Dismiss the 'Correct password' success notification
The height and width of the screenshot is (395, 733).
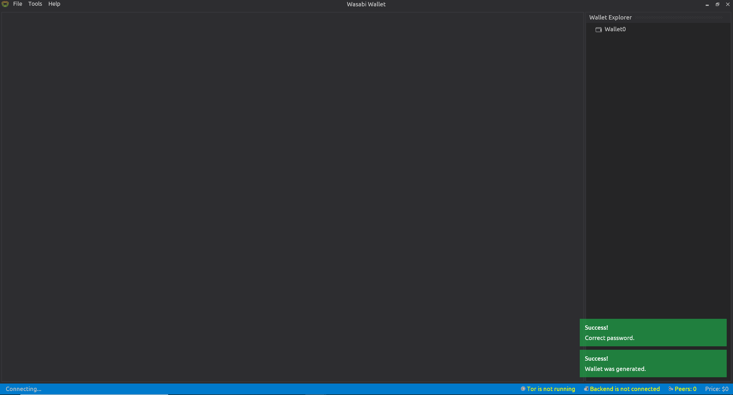(x=653, y=333)
